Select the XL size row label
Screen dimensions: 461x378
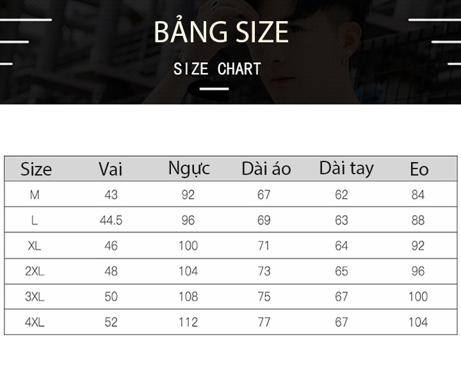pos(35,246)
